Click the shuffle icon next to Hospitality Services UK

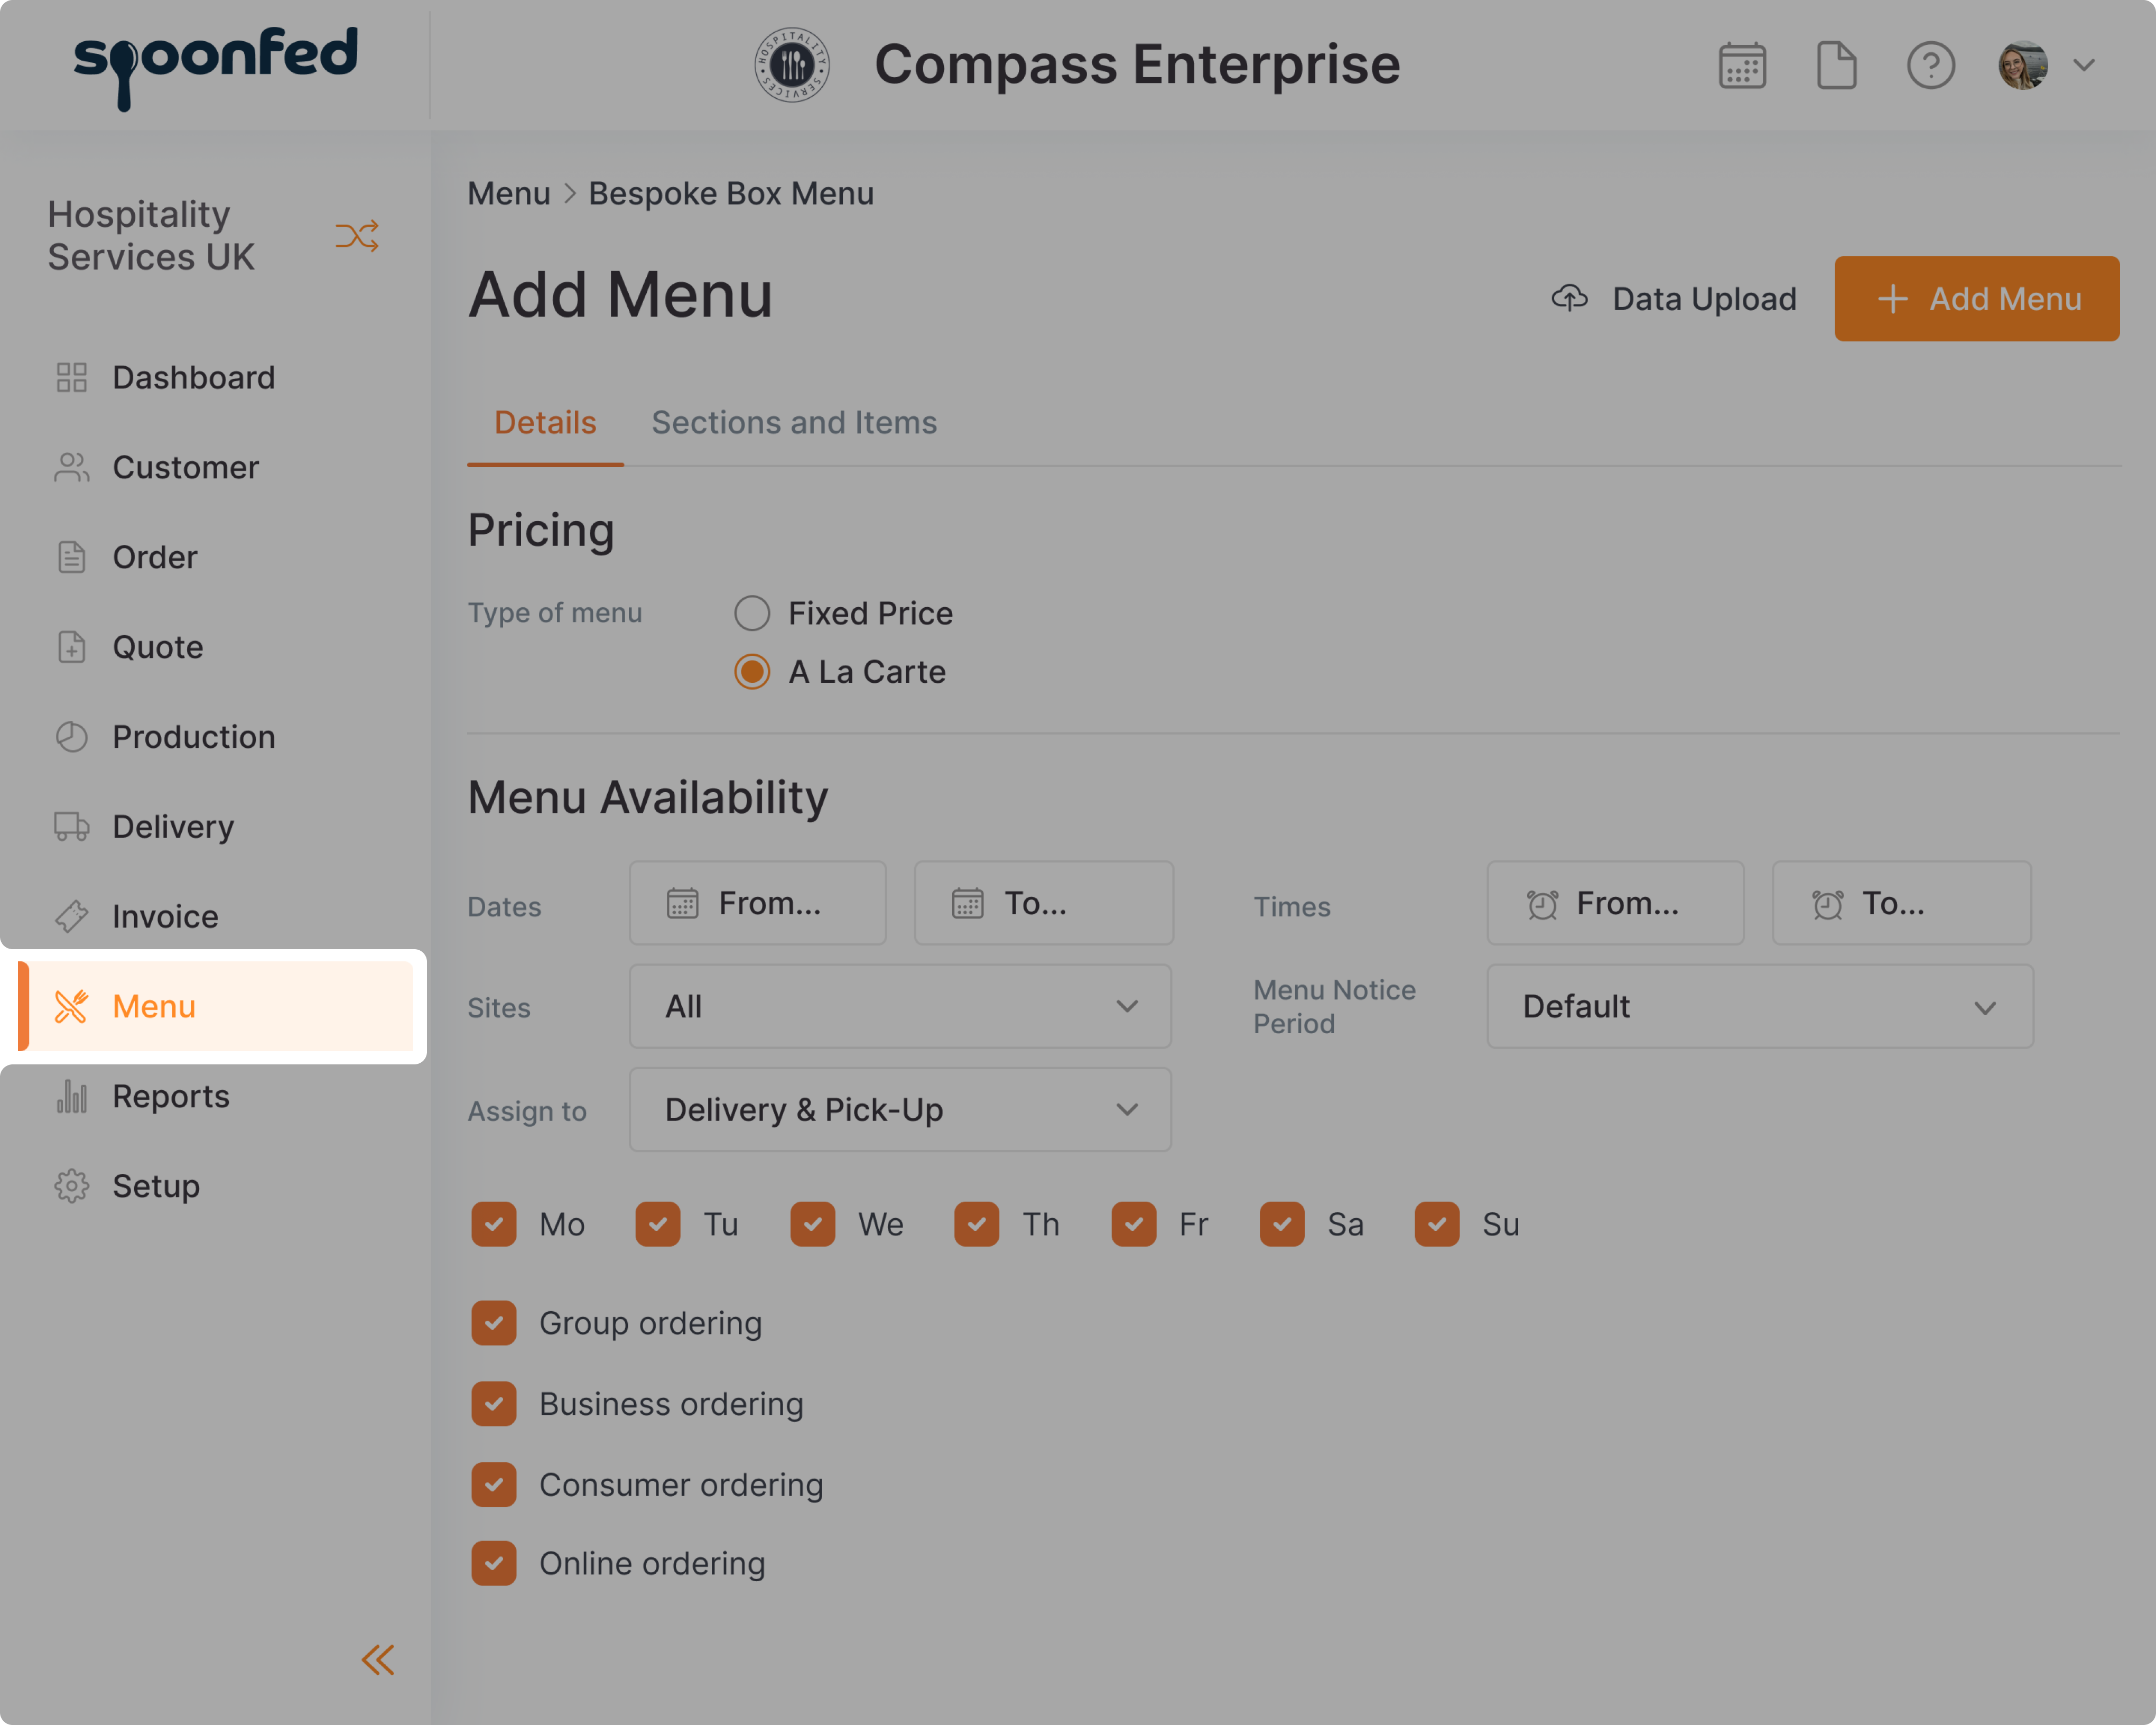pos(357,236)
